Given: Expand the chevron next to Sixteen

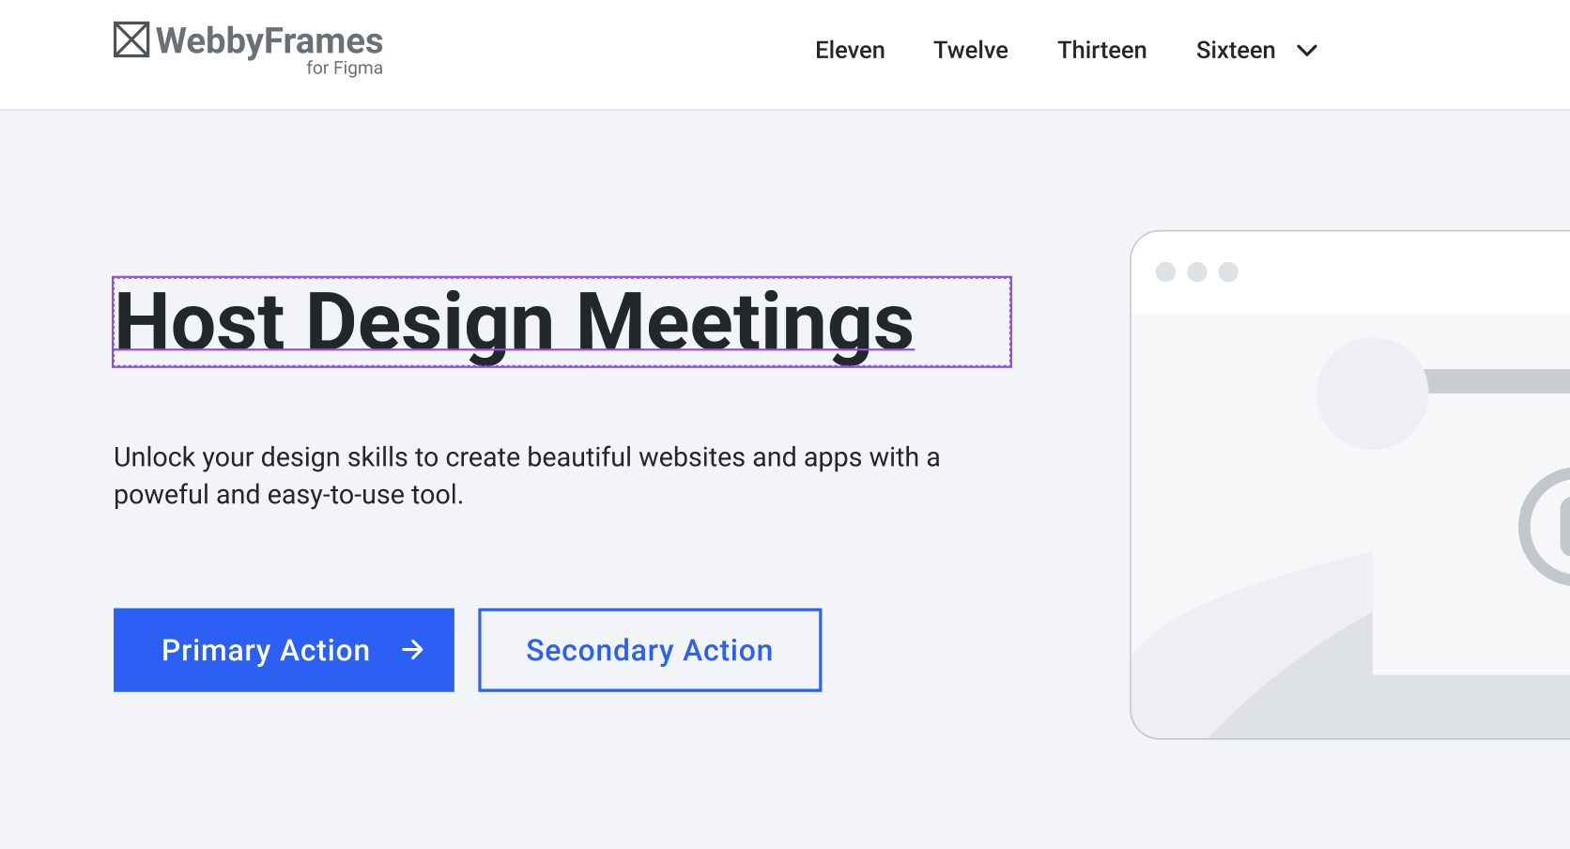Looking at the screenshot, I should click(x=1307, y=51).
